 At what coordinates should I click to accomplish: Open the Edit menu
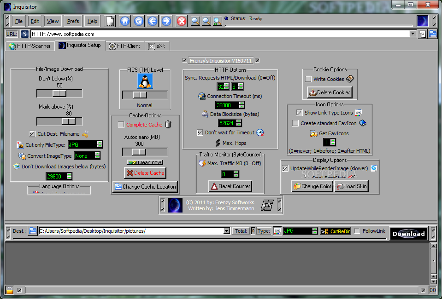tap(35, 21)
